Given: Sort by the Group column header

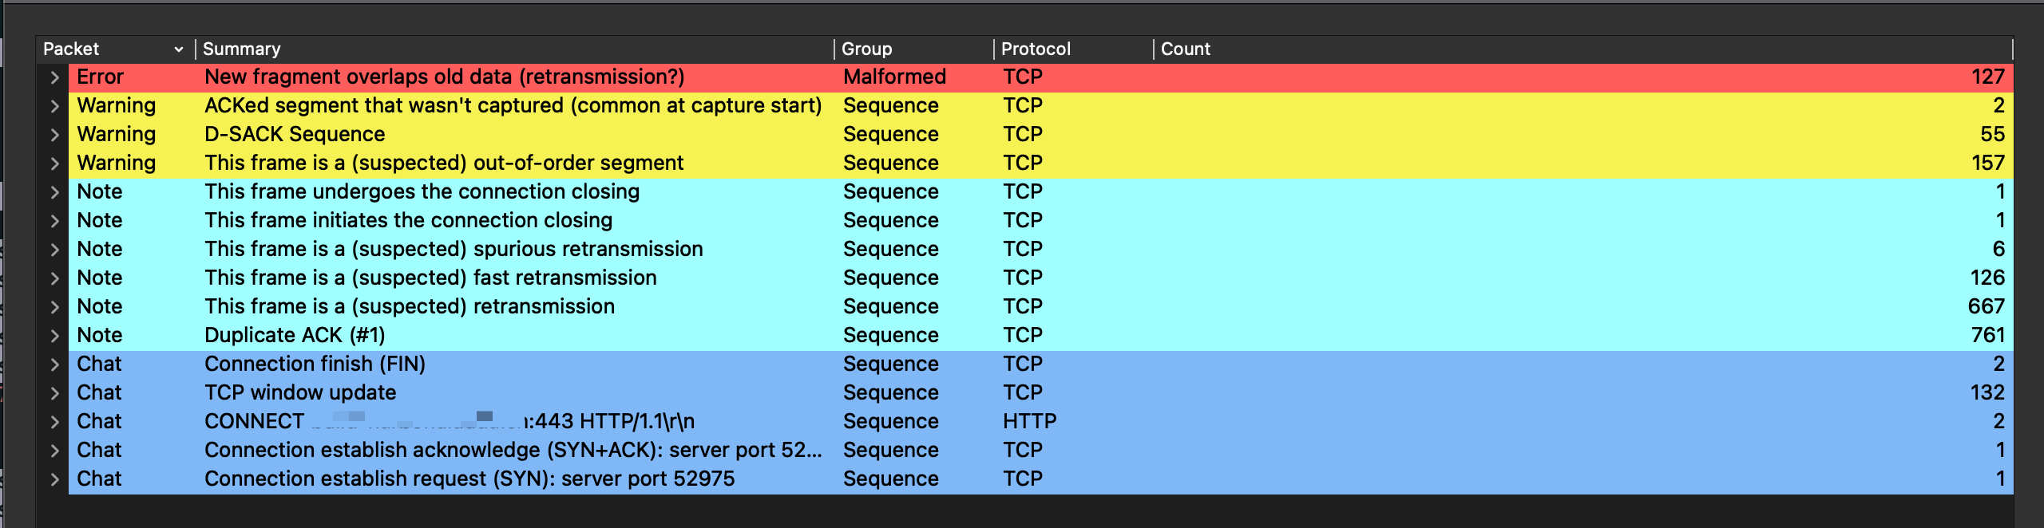Looking at the screenshot, I should [x=914, y=49].
